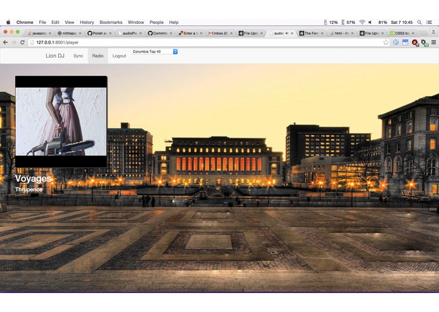Click the Wi-Fi status icon
Image resolution: width=439 pixels, height=312 pixels.
(x=362, y=22)
